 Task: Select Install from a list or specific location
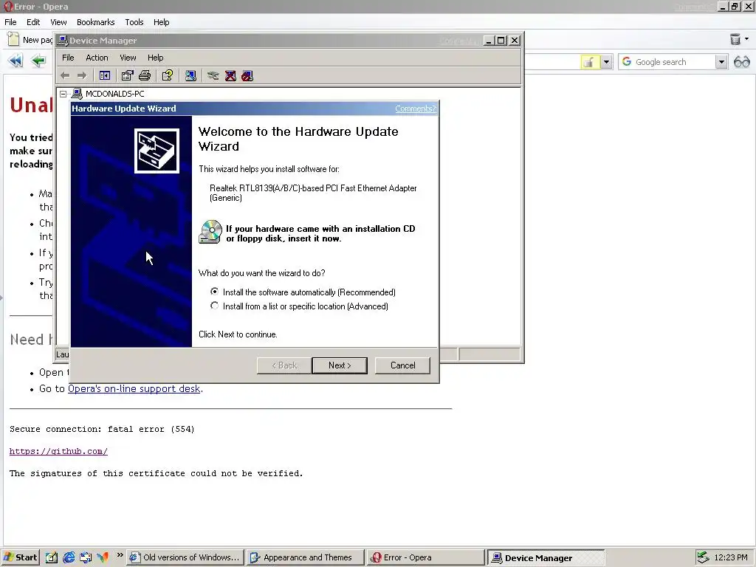coord(215,306)
